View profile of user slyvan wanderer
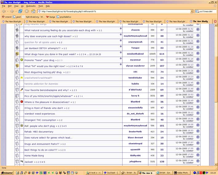218x175 pixels. (135, 66)
